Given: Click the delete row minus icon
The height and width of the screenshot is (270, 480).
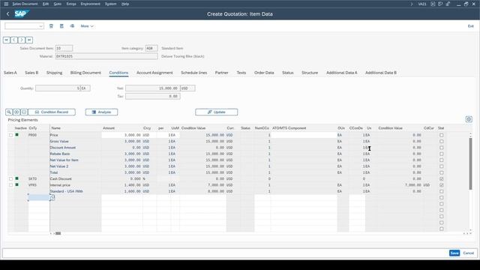Looking at the screenshot, I should coord(24,112).
